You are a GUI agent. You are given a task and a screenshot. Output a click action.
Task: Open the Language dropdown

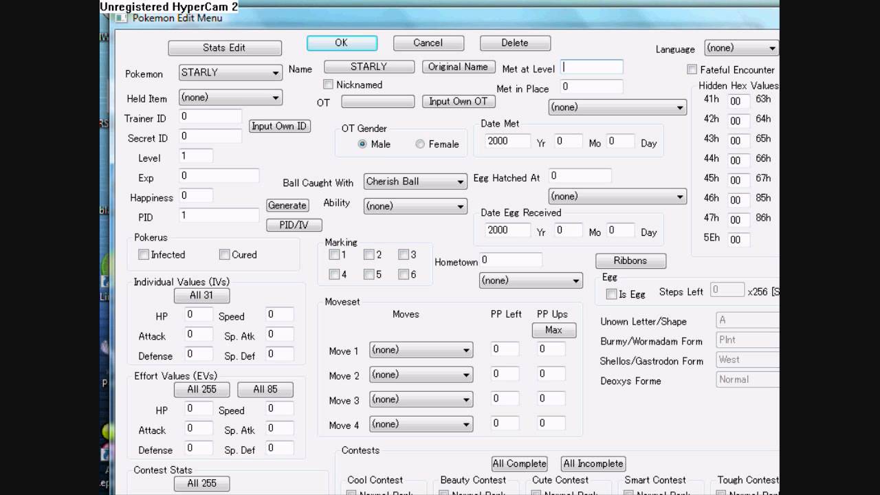pyautogui.click(x=741, y=48)
